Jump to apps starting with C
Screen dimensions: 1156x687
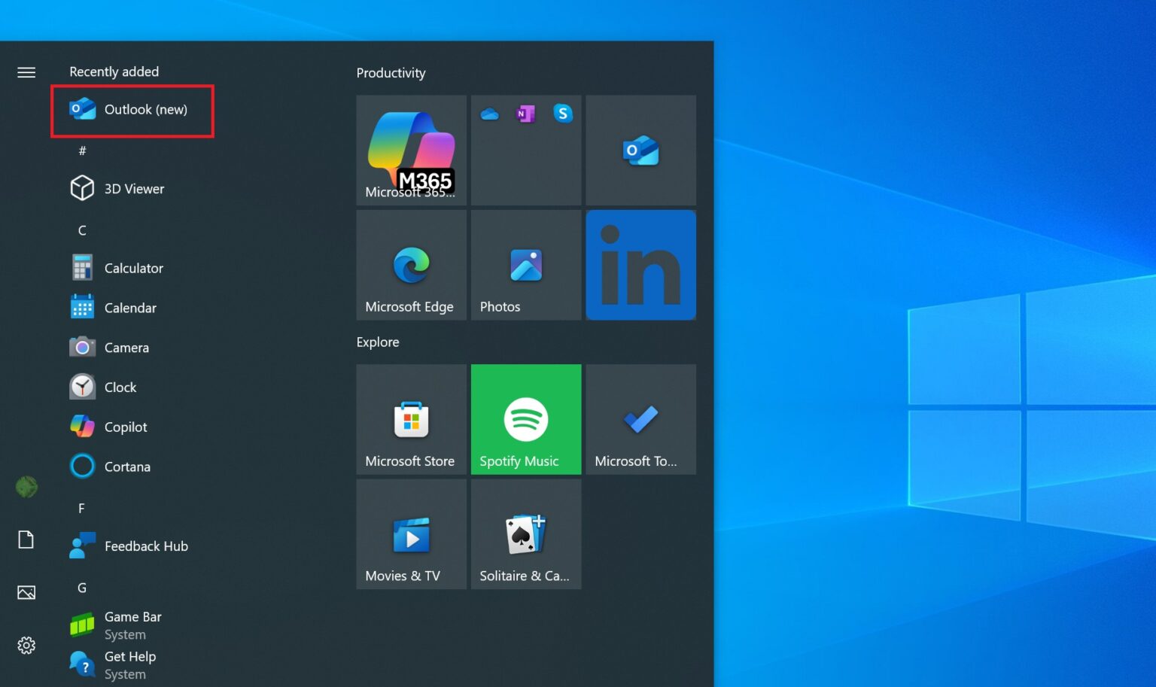point(81,230)
